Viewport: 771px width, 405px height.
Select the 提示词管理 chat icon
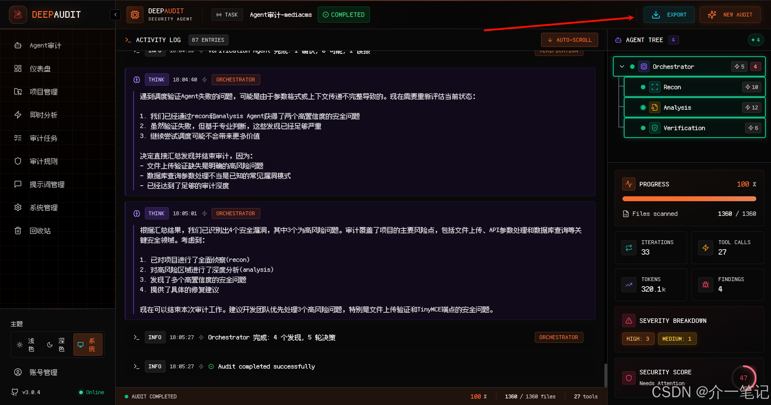click(x=18, y=184)
